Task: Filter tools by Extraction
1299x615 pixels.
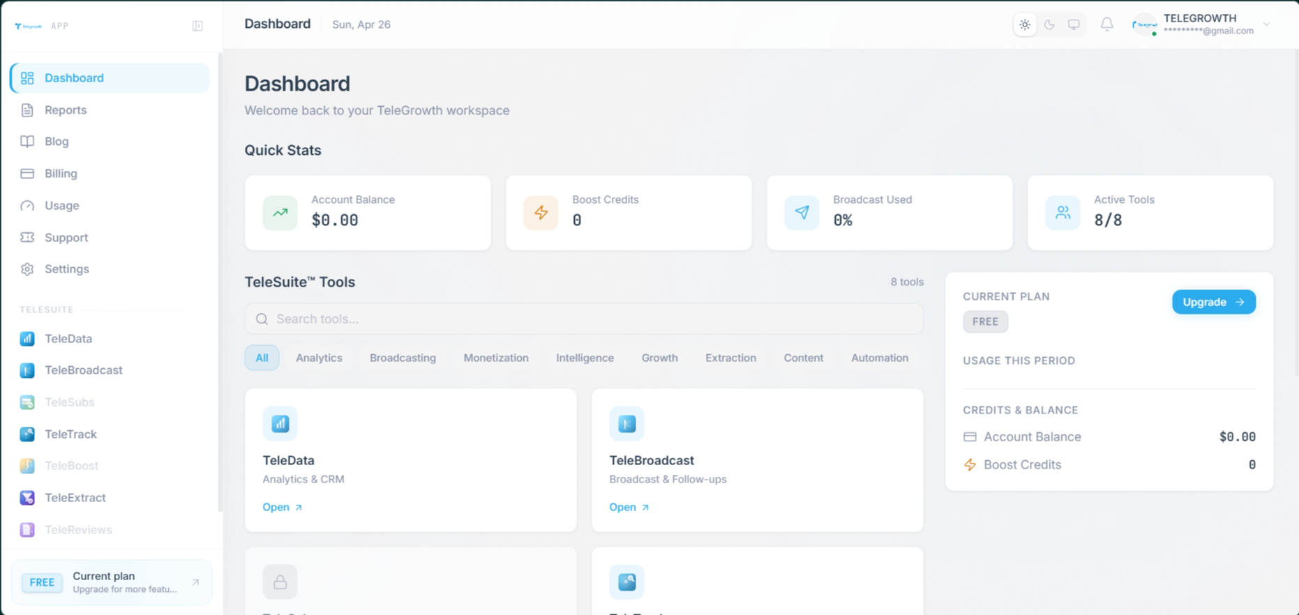Action: [730, 358]
